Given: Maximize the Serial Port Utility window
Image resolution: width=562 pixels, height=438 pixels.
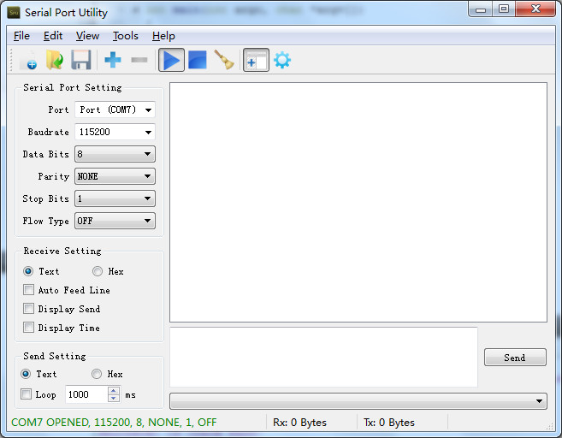Looking at the screenshot, I should tap(504, 9).
